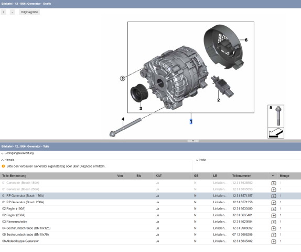
Task: Select row 01 Generator (Bosch 180A)
Action: click(x=150, y=183)
